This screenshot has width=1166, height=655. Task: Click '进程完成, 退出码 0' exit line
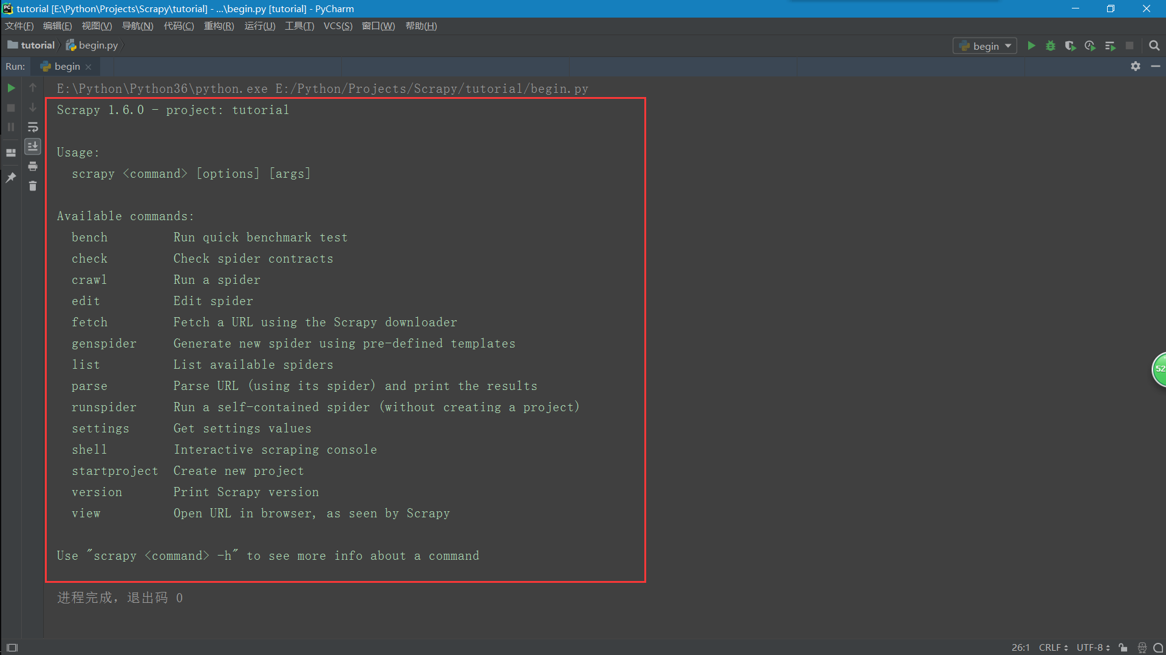120,597
